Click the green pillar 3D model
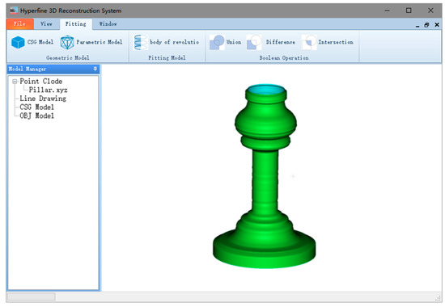This screenshot has height=307, width=445. coord(265,176)
